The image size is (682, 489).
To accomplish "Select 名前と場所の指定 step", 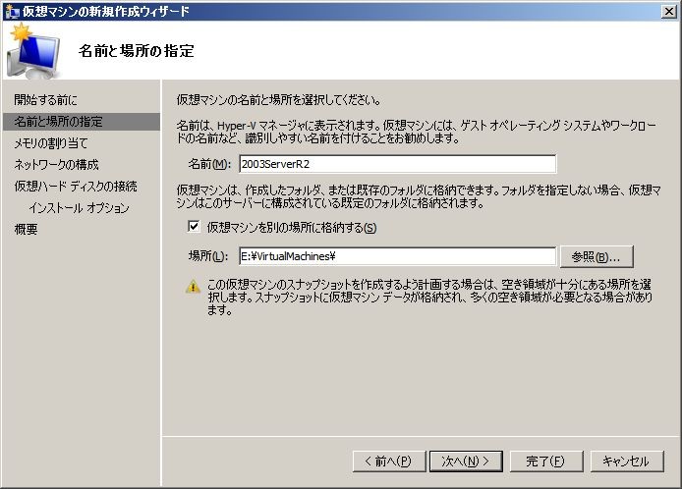I will pos(82,122).
